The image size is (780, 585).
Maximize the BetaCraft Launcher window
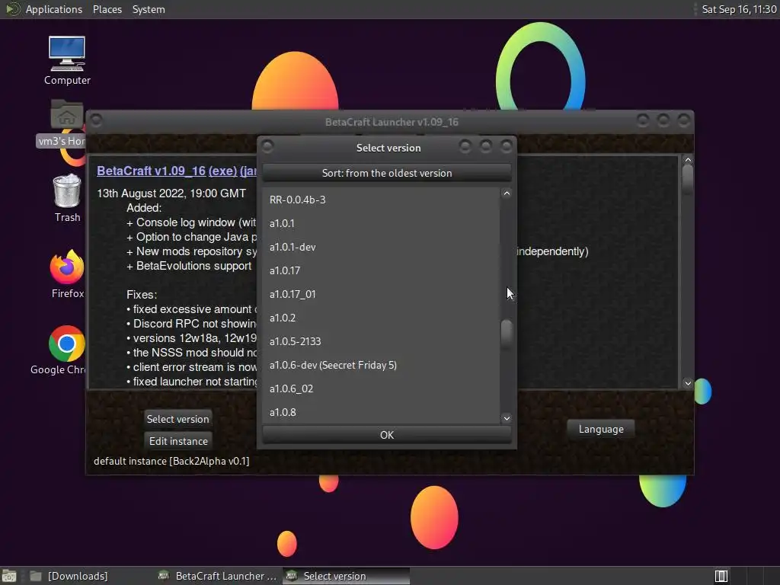point(663,120)
